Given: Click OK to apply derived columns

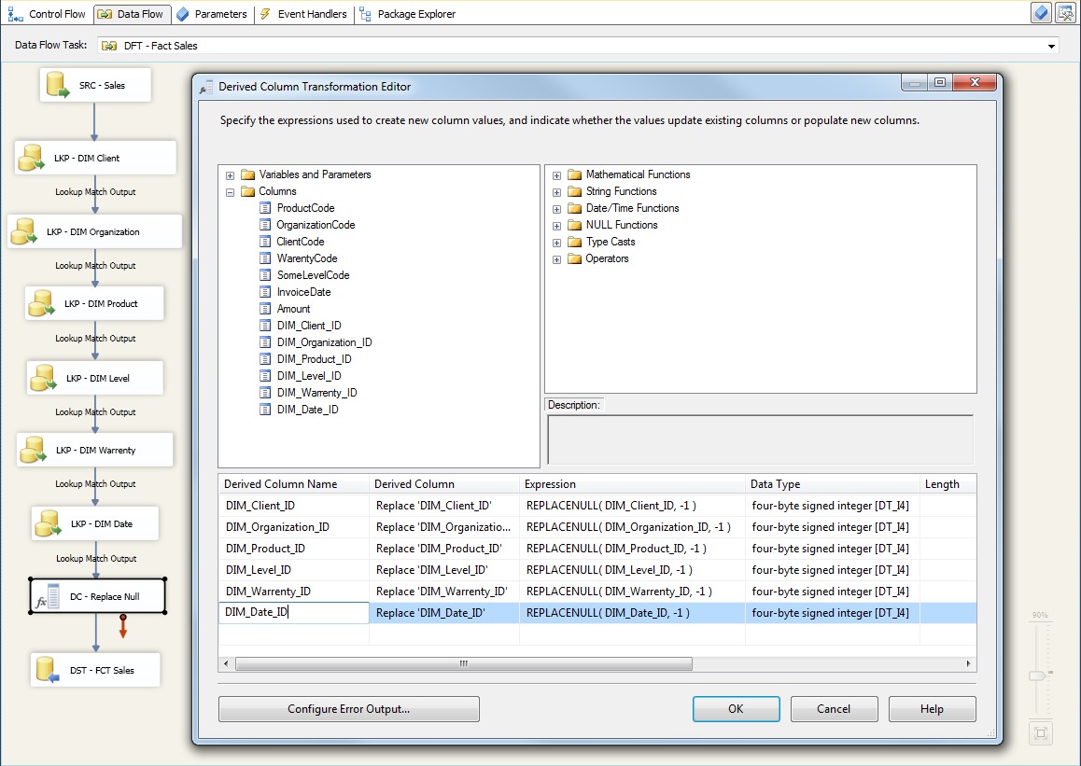Looking at the screenshot, I should (x=736, y=708).
